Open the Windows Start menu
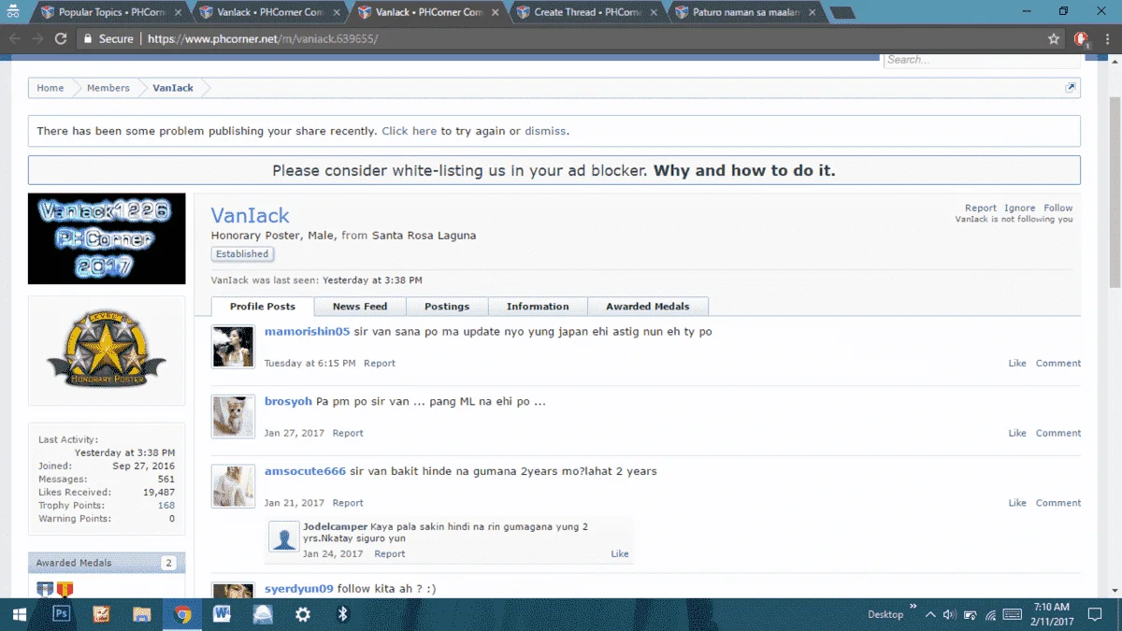This screenshot has height=631, width=1122. (18, 614)
